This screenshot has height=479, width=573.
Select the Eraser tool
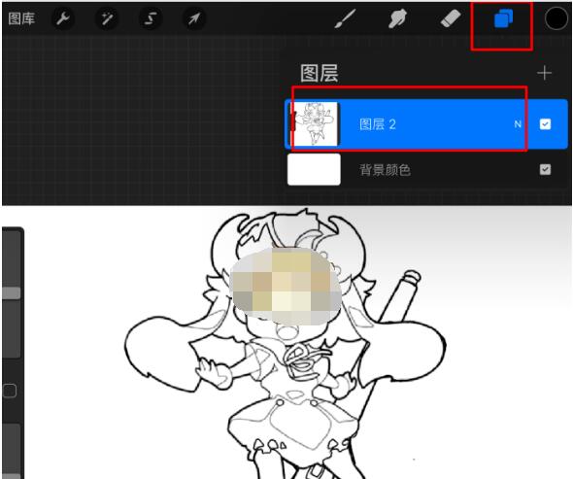(x=451, y=18)
